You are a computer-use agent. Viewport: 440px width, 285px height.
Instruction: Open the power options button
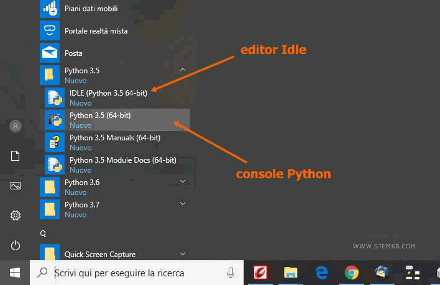point(16,245)
